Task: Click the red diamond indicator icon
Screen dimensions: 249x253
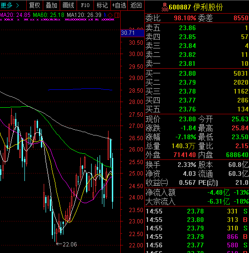Action: [110, 16]
